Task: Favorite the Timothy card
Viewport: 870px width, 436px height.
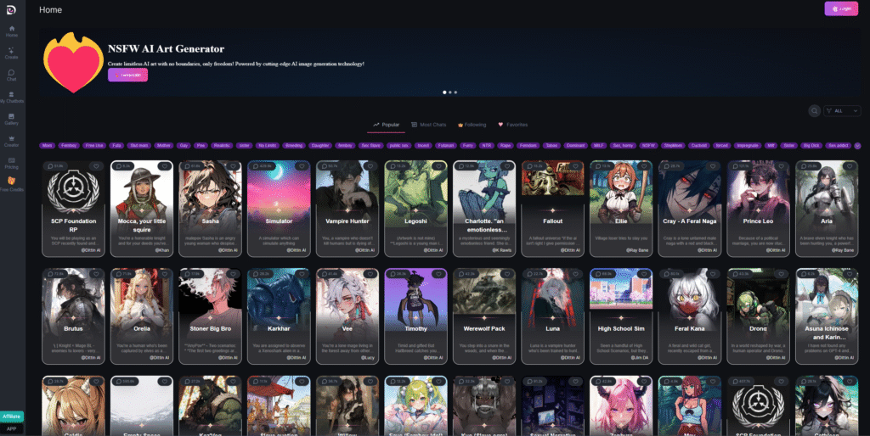Action: point(438,274)
